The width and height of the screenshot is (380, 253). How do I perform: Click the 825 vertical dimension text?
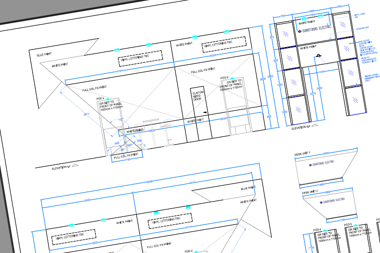point(275,60)
